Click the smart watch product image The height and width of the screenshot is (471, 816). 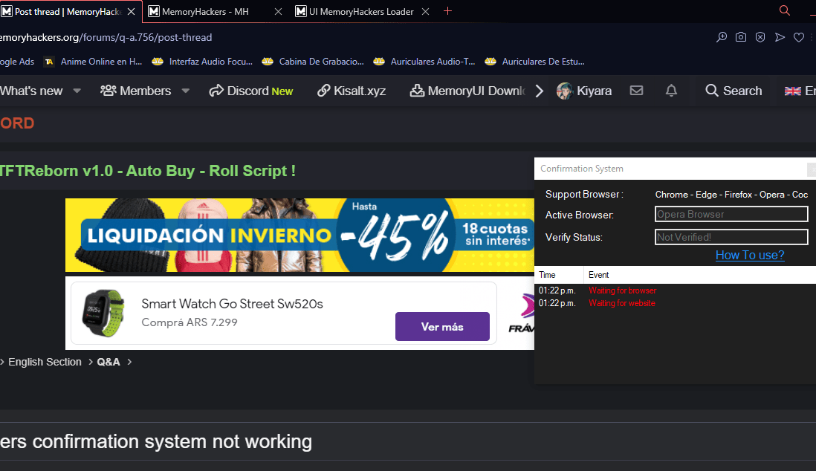103,314
